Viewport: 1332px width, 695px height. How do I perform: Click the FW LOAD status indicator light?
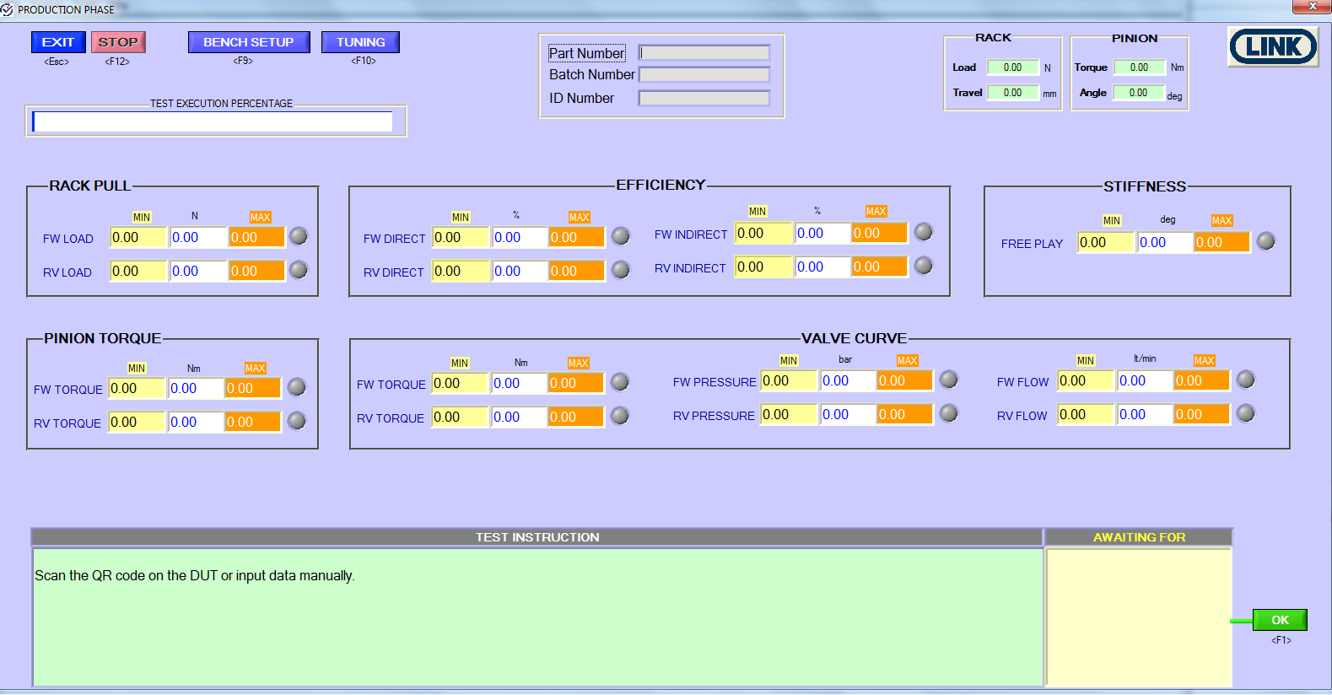pyautogui.click(x=299, y=236)
